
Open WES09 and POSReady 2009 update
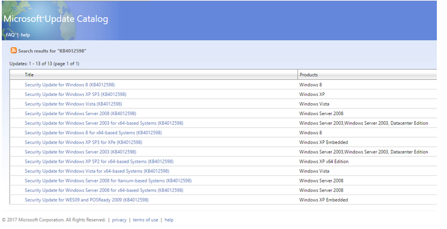(x=87, y=200)
